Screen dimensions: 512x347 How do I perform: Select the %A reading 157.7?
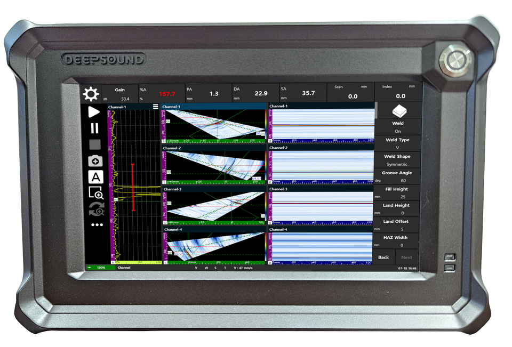(161, 94)
